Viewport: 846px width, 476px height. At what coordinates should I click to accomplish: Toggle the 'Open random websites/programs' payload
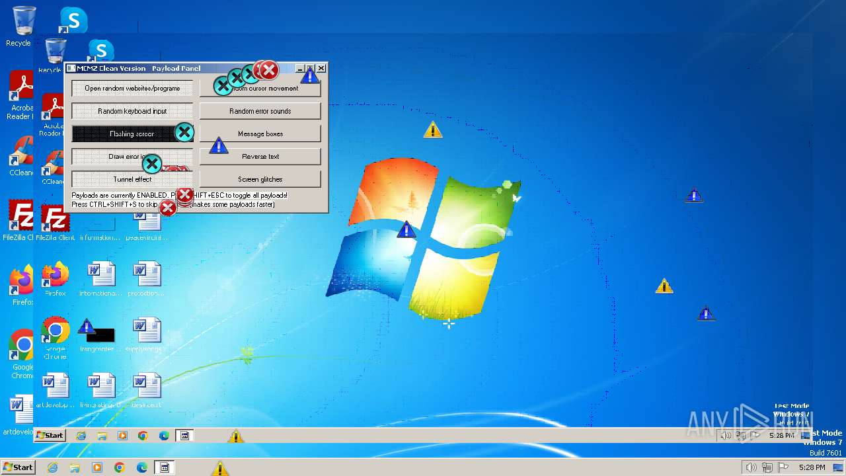pyautogui.click(x=132, y=88)
